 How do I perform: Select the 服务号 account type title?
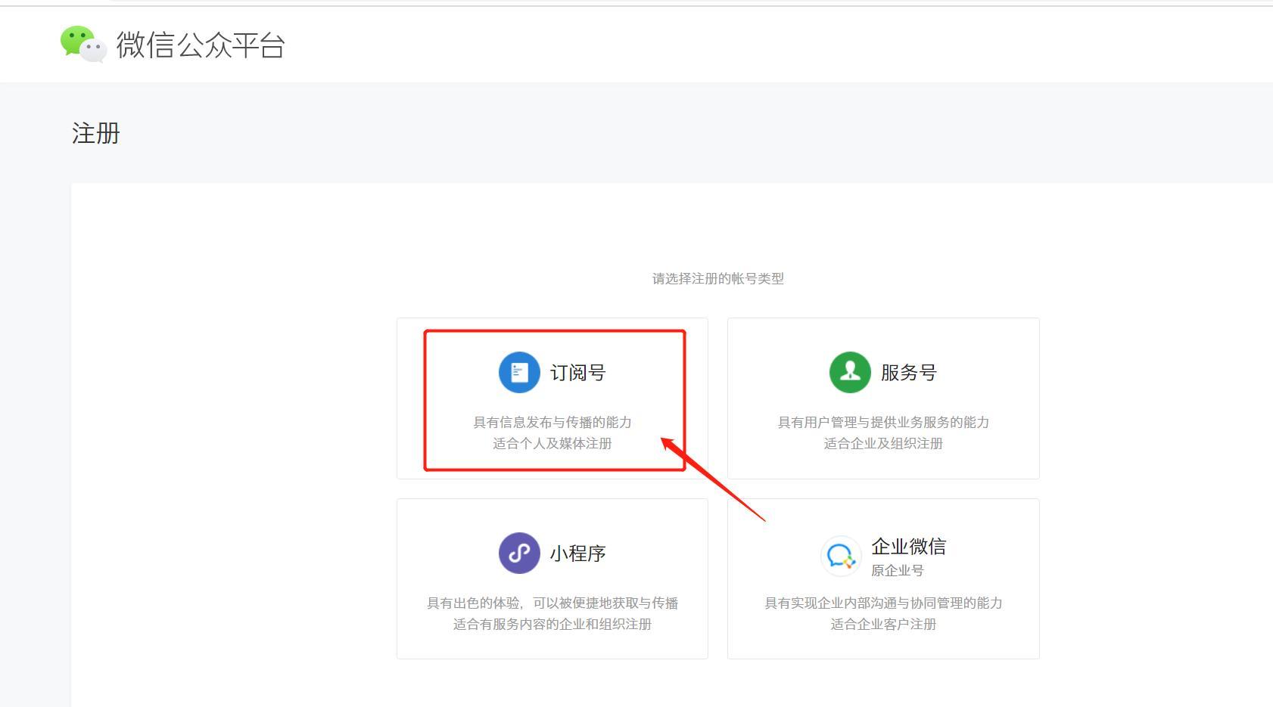[908, 373]
